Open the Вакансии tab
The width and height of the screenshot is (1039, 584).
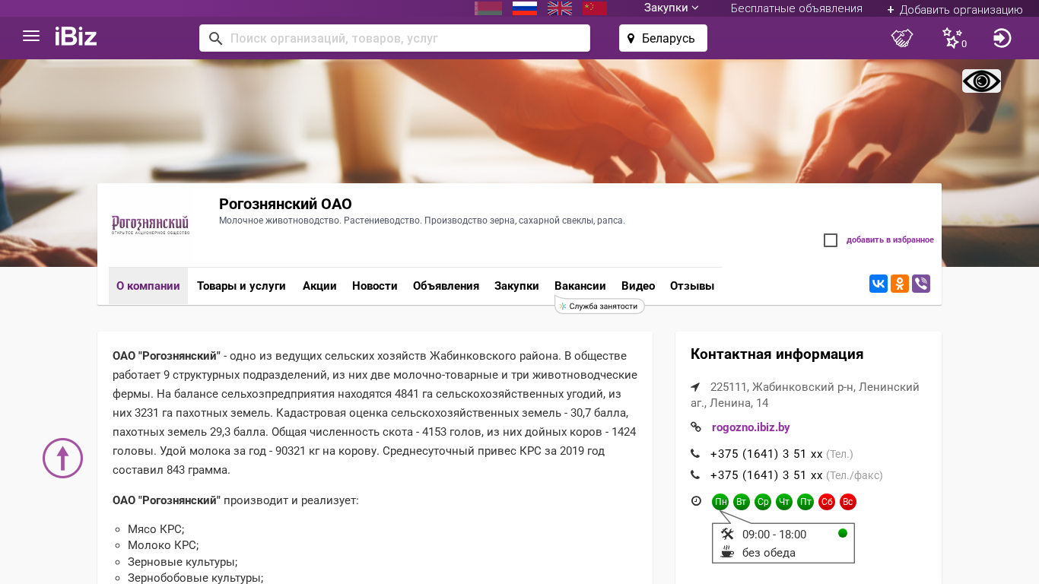coord(580,286)
